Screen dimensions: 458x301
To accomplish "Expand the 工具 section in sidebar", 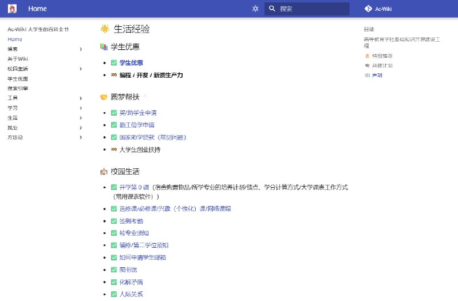I will pos(81,98).
